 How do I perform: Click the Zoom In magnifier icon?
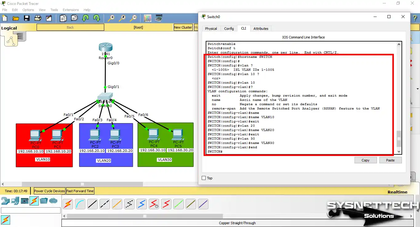(x=111, y=18)
